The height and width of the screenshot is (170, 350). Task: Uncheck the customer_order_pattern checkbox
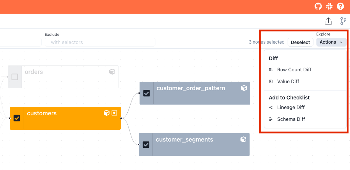[x=147, y=93]
